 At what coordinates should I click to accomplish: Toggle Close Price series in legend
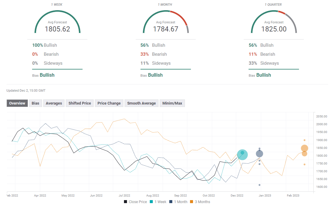[135, 202]
